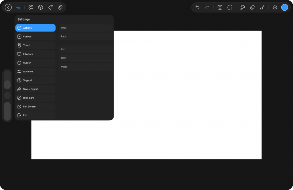293x190 pixels.
Task: Open the layers panel icon
Action: tap(275, 7)
